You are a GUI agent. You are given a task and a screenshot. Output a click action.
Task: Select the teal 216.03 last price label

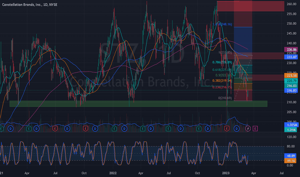291,86
